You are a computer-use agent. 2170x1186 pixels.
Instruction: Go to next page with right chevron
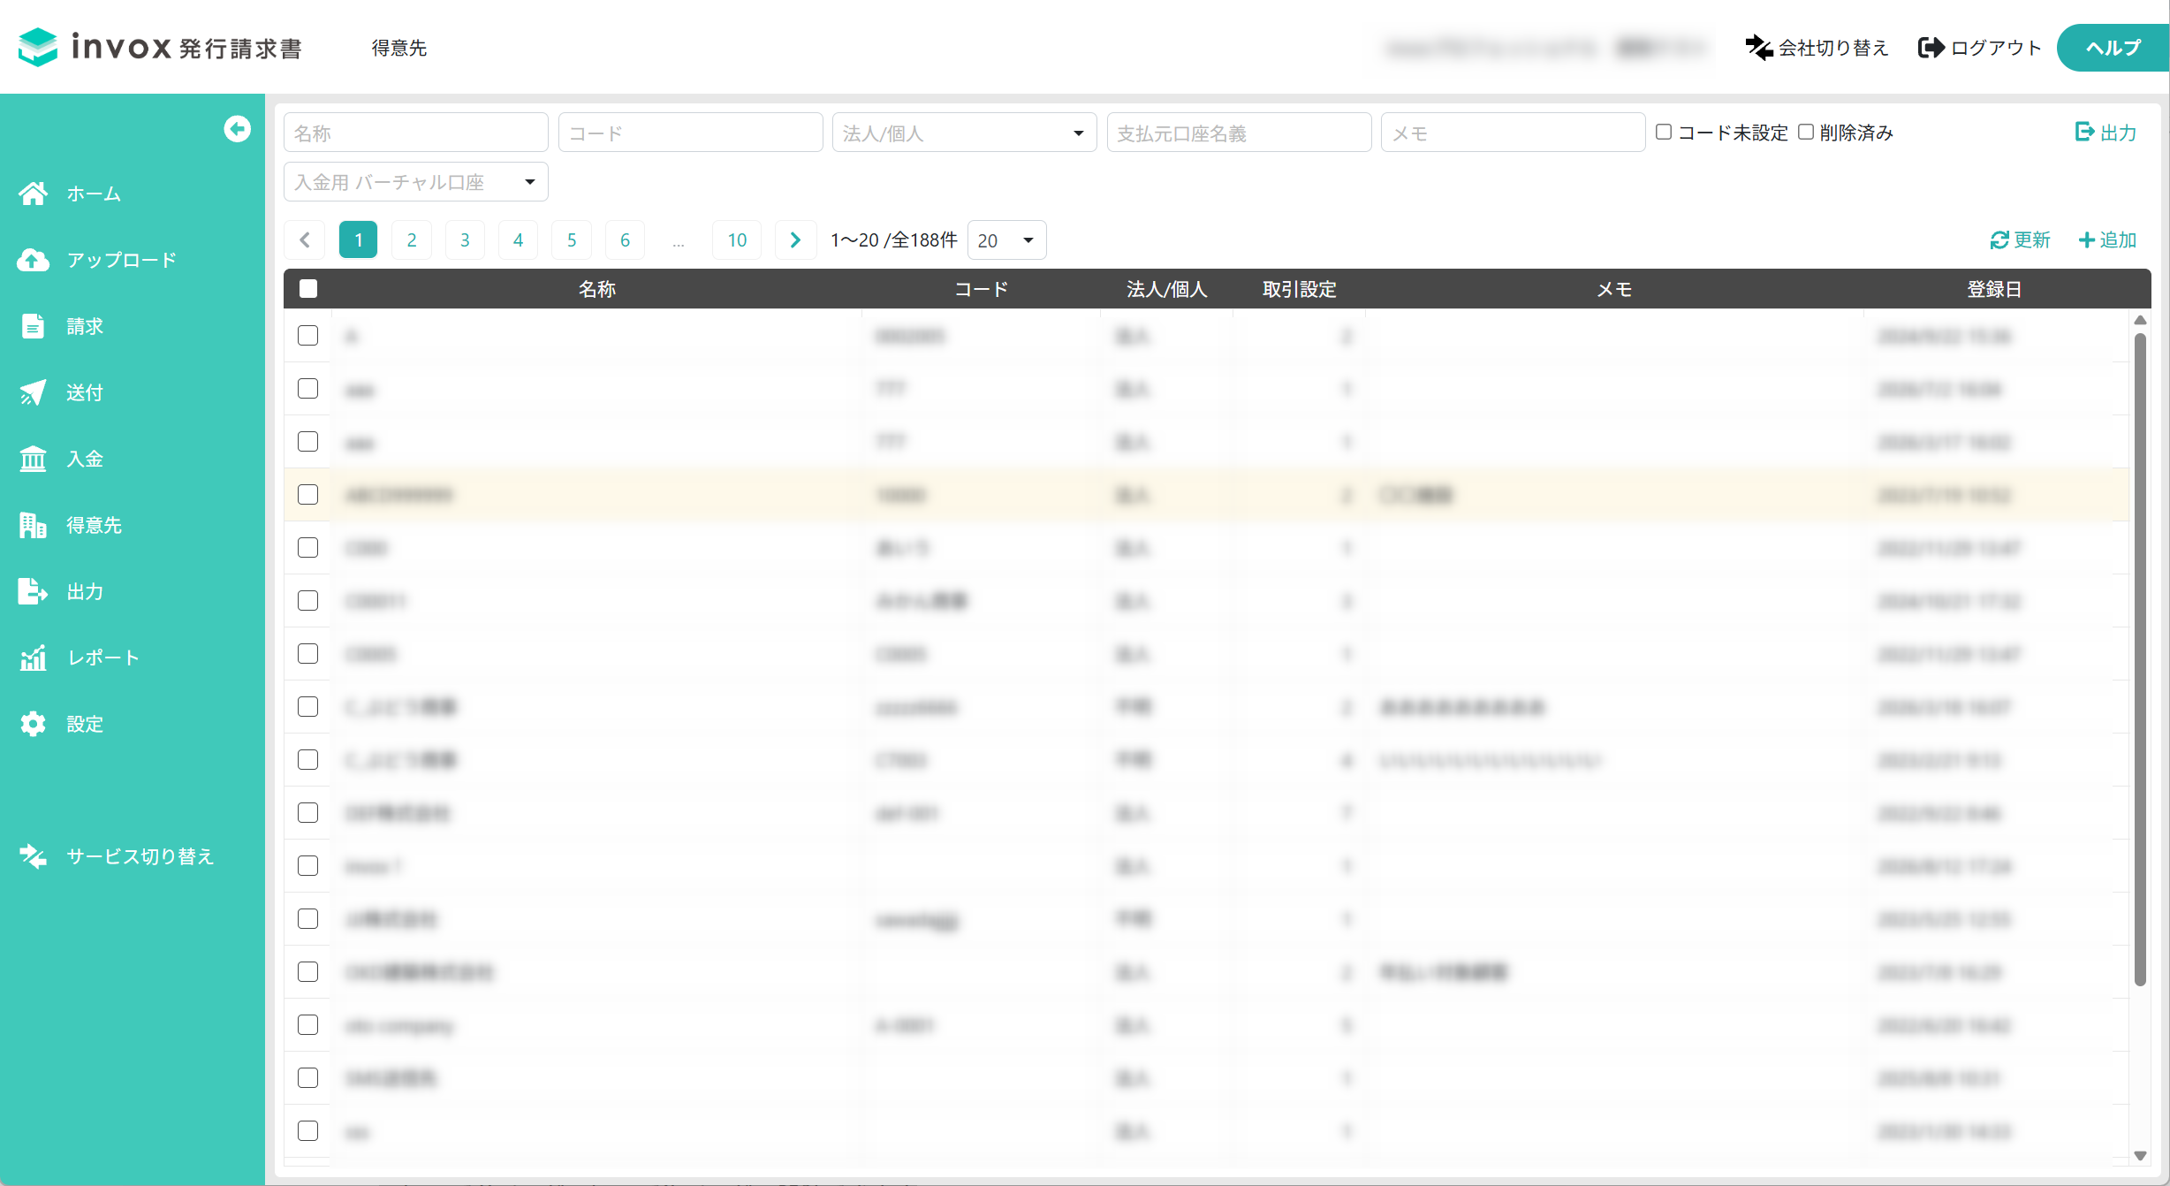[795, 239]
